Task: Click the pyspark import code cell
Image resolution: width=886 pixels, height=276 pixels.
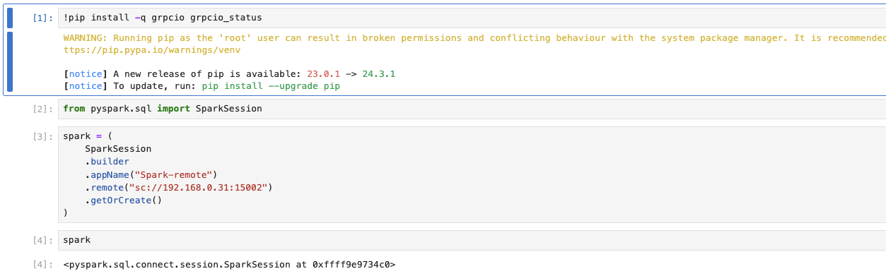Action: point(471,109)
